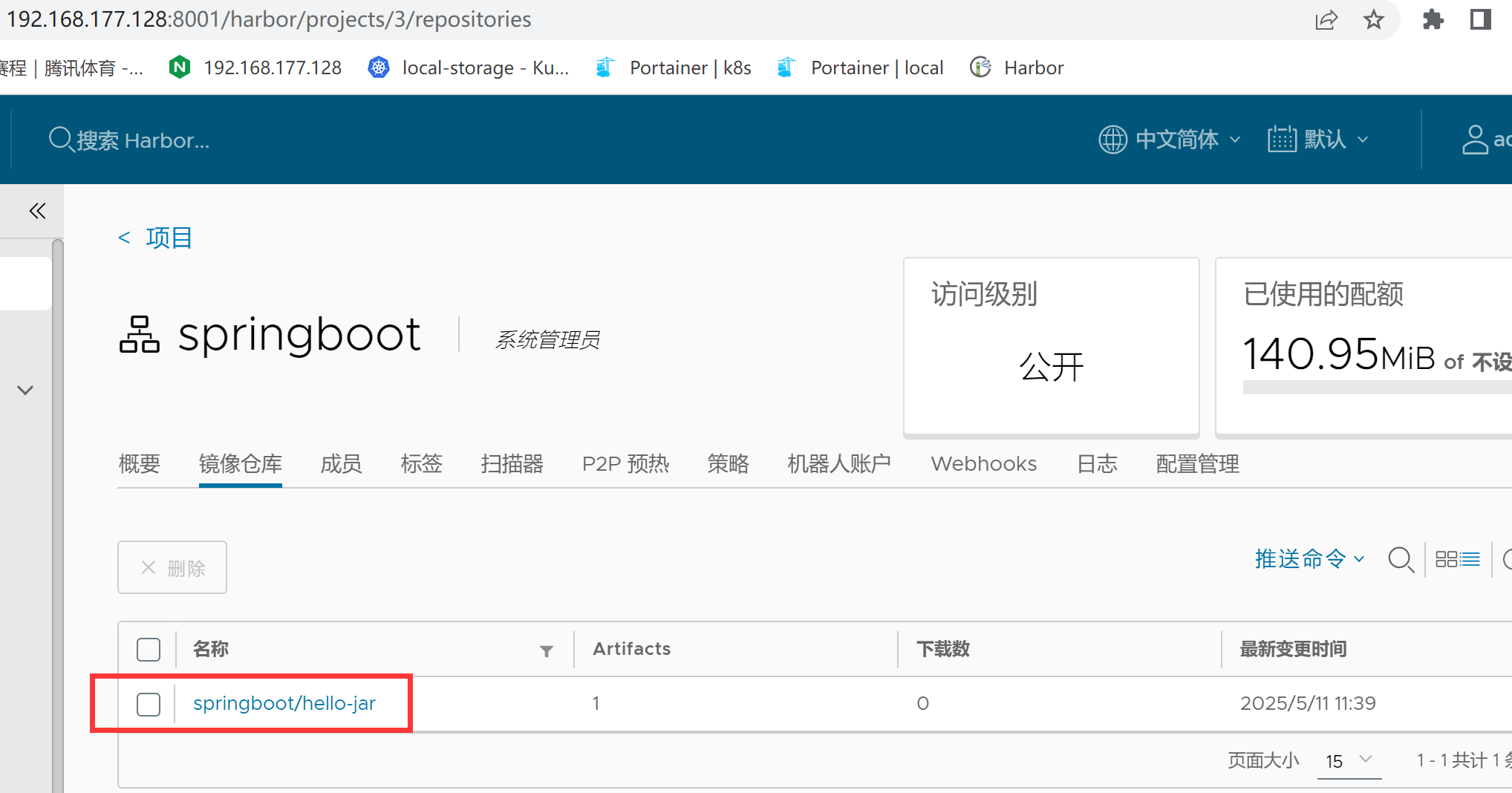
Task: Open the Portainer local bookmark
Action: (860, 68)
